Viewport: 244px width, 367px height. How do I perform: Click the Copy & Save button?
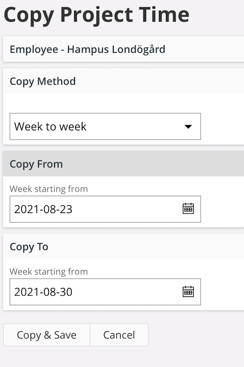coord(46,335)
